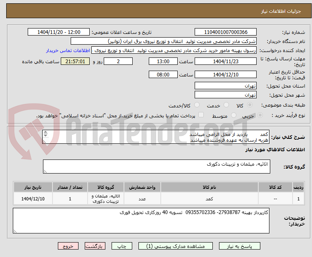This screenshot has width=312, height=257.
Task: Click the ایجاد کننده درخواست field
Action: [x=174, y=50]
